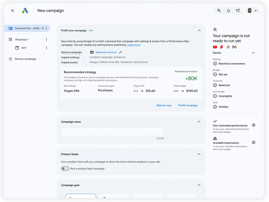
Task: Open the notifications bell
Action: pyautogui.click(x=228, y=11)
